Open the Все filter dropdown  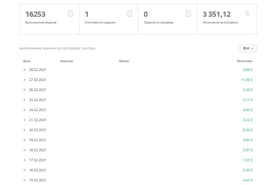[248, 48]
